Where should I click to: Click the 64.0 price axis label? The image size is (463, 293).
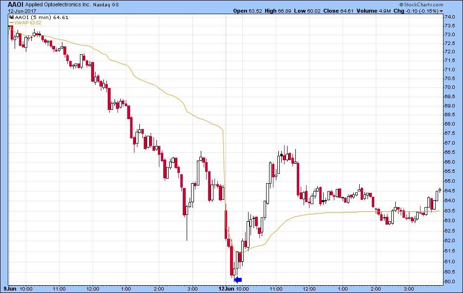coord(450,200)
